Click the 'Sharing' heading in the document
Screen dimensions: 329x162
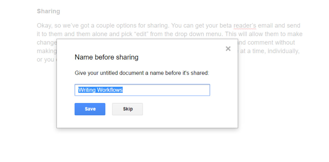48,11
